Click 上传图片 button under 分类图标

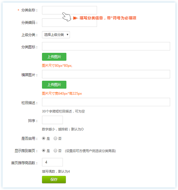(x=54, y=57)
